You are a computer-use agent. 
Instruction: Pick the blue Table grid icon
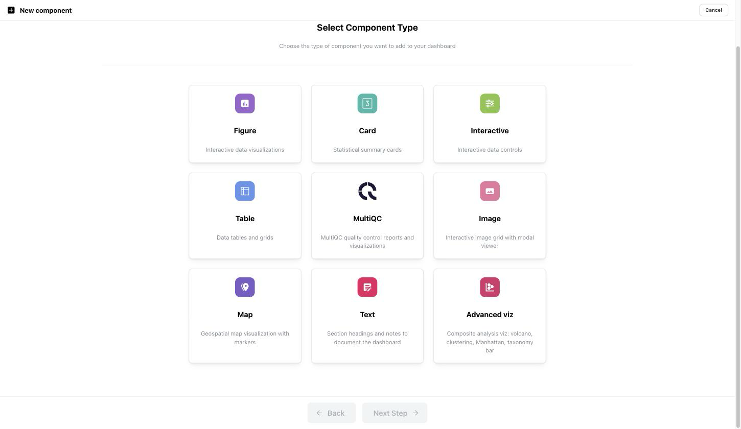pos(245,192)
